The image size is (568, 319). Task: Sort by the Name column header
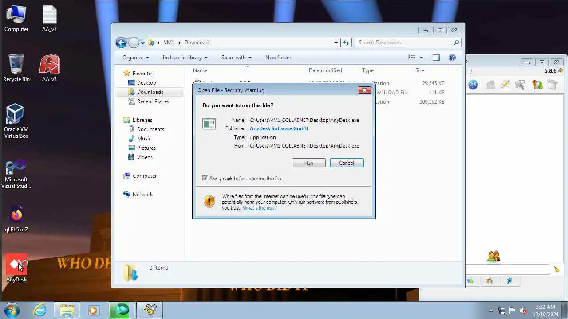[x=200, y=70]
